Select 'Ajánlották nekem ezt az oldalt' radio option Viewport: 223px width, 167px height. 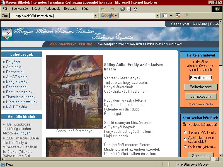pyautogui.click(x=185, y=139)
